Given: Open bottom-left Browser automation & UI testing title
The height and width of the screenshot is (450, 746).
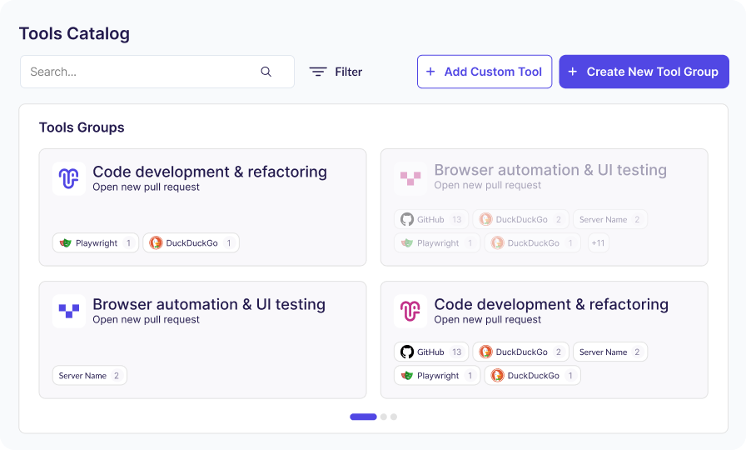Looking at the screenshot, I should click(209, 304).
